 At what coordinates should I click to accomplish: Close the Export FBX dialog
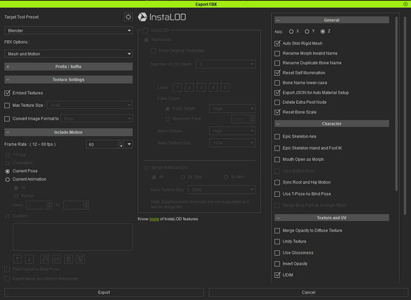point(405,4)
